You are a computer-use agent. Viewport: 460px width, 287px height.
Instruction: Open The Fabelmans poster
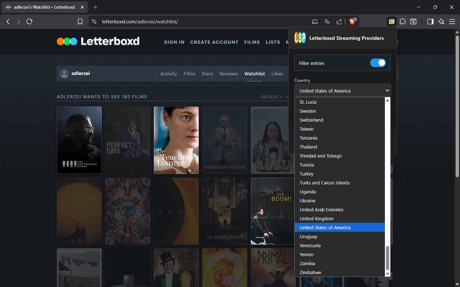pos(225,211)
